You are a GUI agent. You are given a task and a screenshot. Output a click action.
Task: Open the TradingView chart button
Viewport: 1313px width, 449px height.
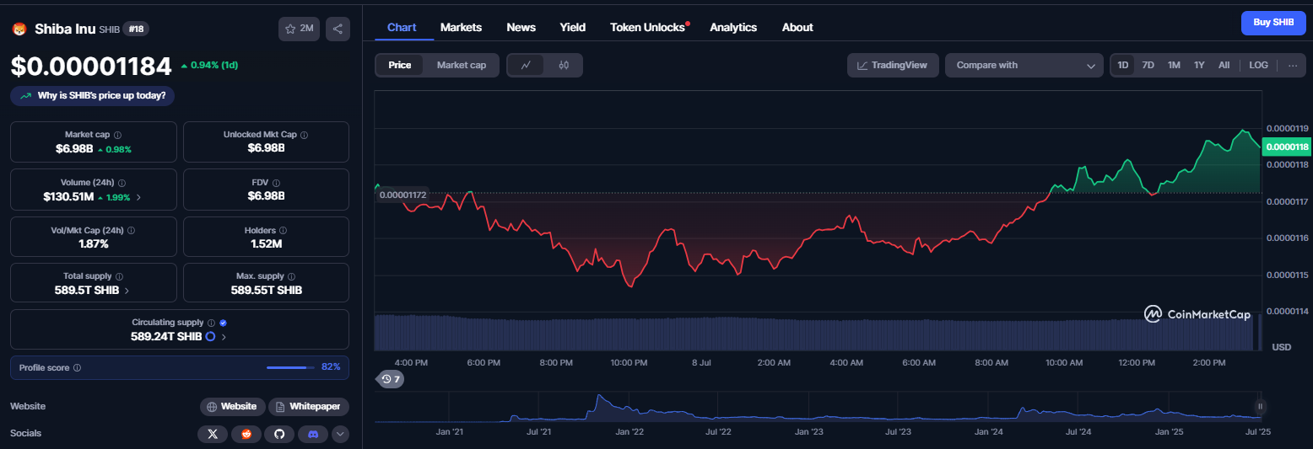tap(893, 65)
